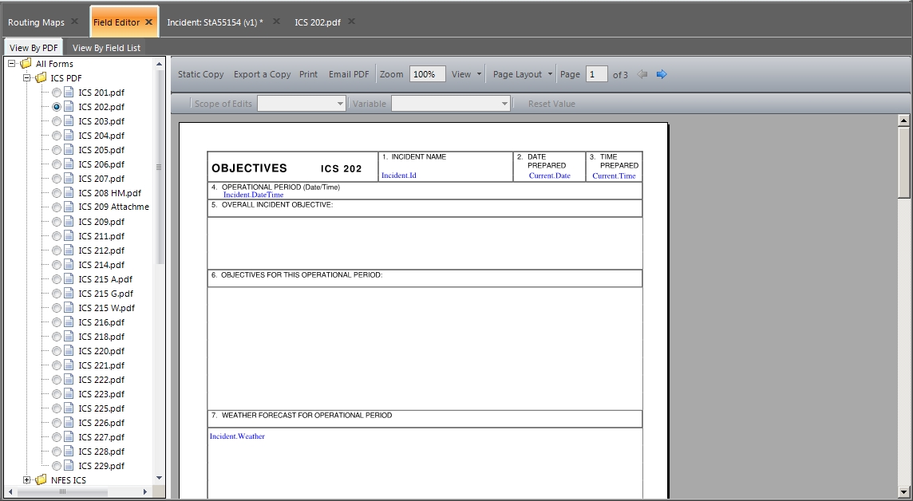Close the Routing Maps tab
Viewport: 913px width, 501px height.
coord(74,22)
